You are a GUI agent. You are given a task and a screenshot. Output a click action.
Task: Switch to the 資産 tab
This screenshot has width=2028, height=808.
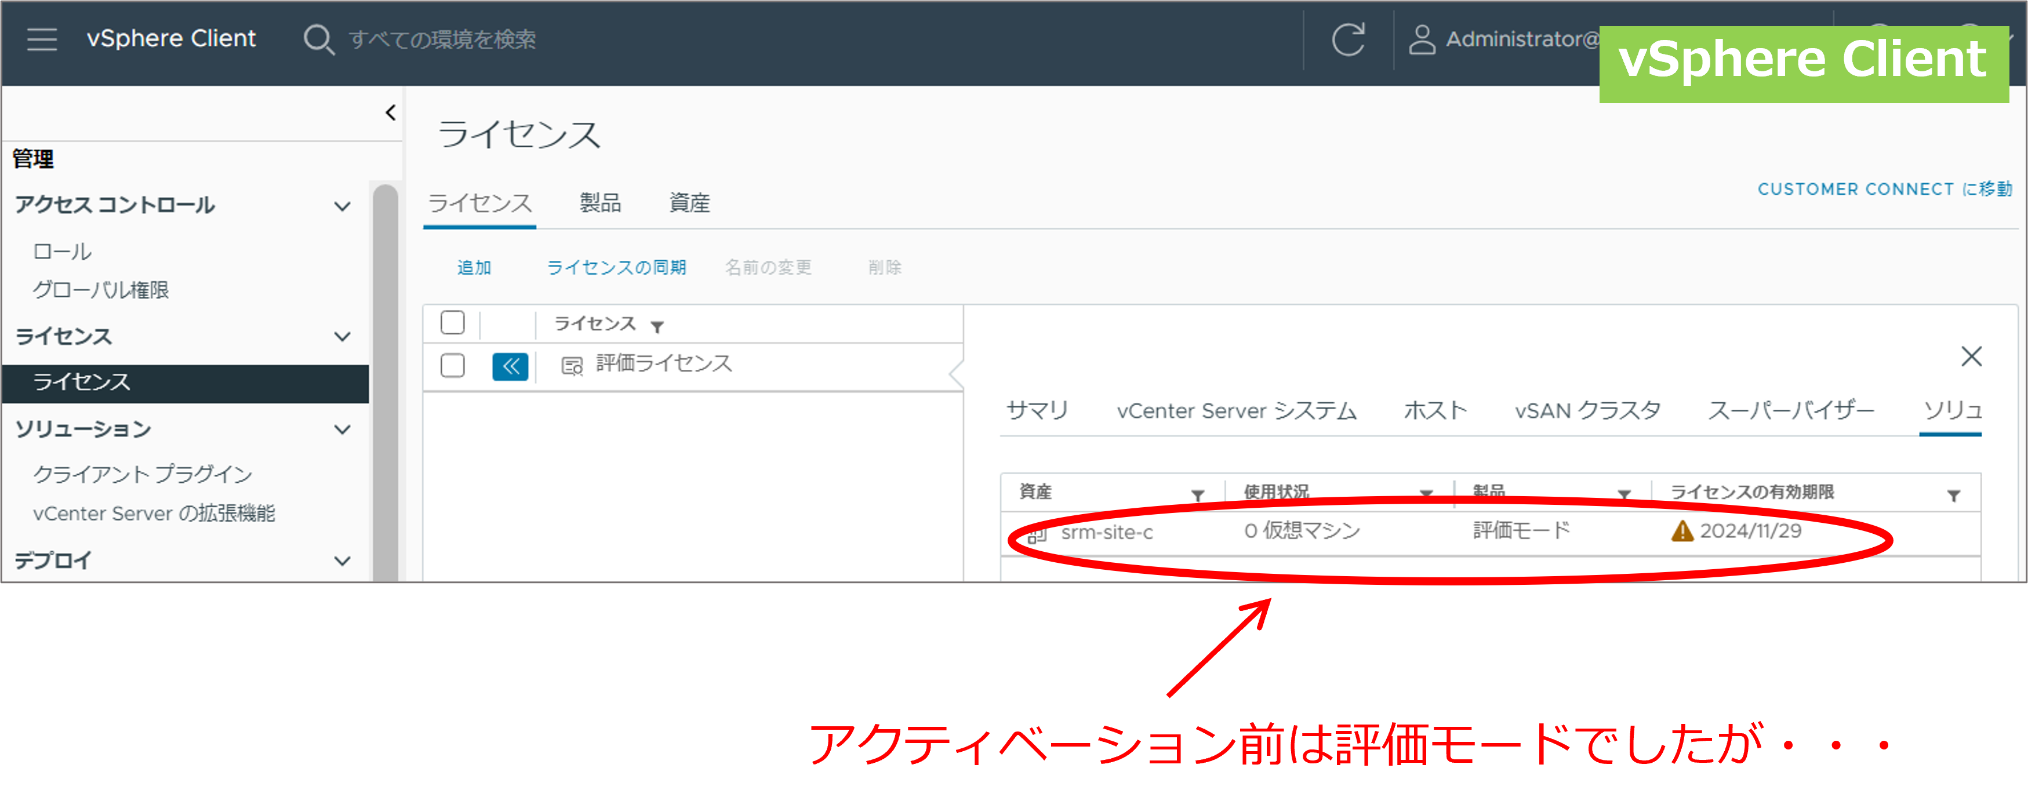tap(690, 204)
